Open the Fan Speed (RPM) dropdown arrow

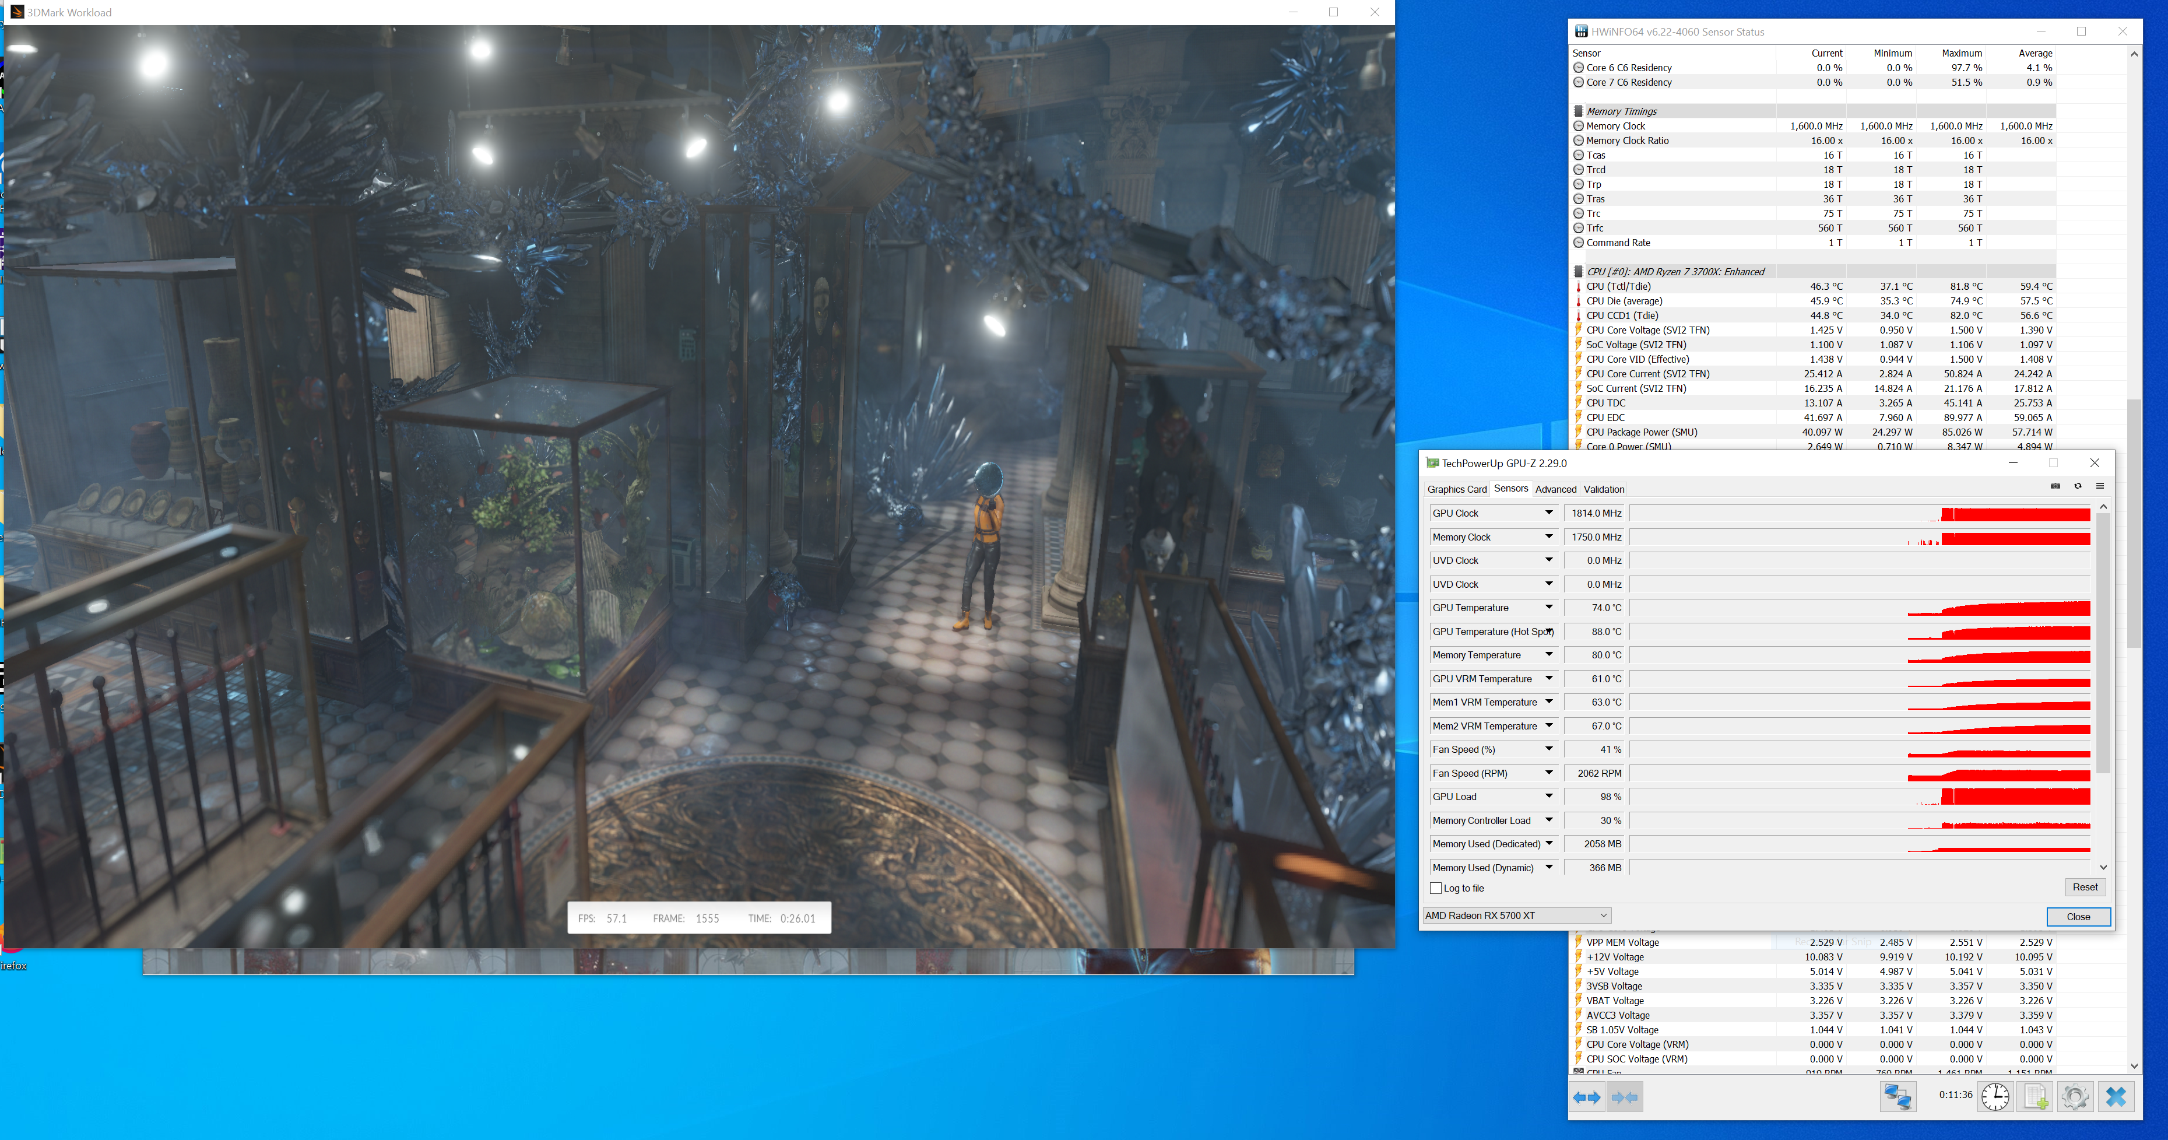pos(1548,773)
